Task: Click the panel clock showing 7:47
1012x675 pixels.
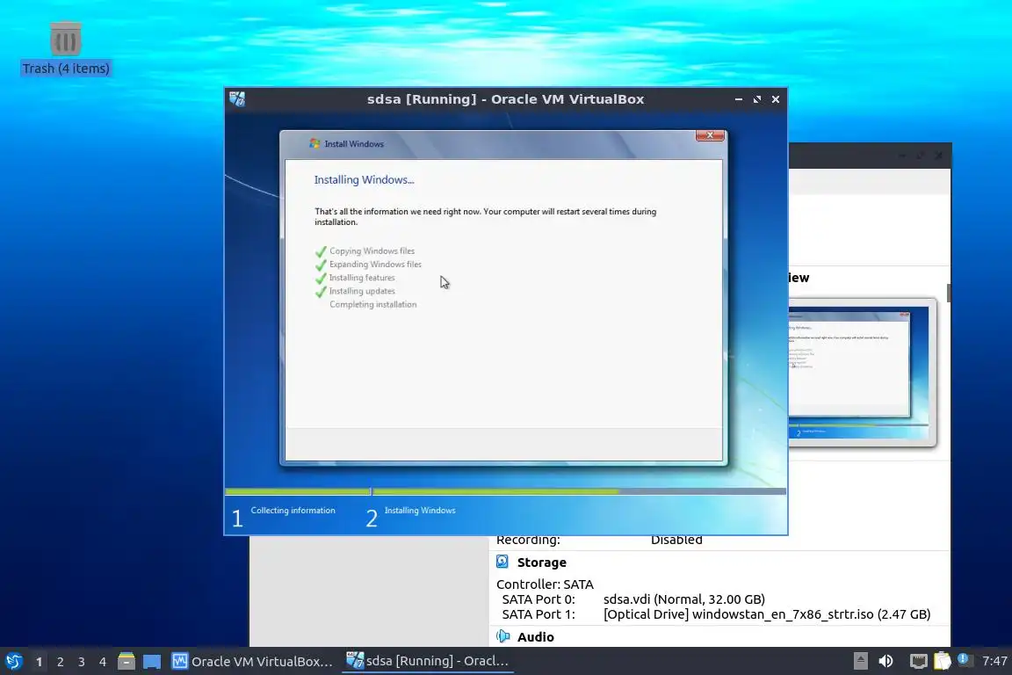Action: [994, 661]
